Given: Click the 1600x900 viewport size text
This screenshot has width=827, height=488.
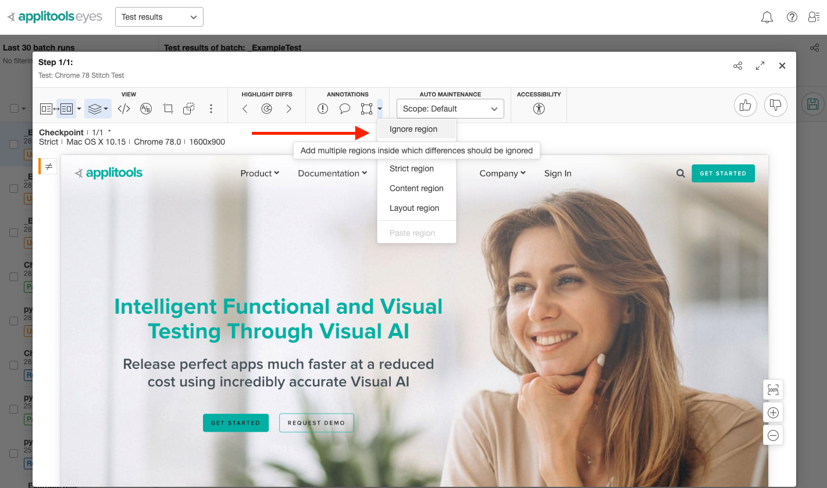Looking at the screenshot, I should tap(207, 142).
